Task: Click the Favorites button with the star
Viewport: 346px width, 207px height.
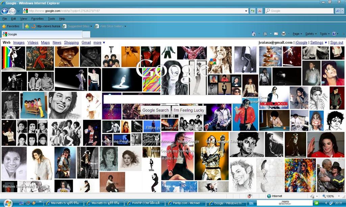Action: tap(10, 26)
